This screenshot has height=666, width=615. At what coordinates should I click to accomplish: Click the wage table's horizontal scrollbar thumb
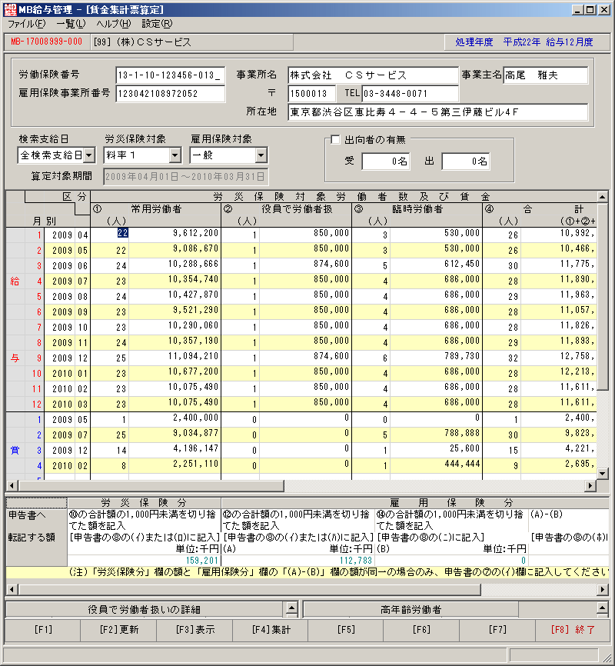click(151, 485)
